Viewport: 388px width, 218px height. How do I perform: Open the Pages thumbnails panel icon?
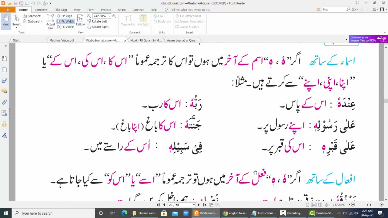4,69
